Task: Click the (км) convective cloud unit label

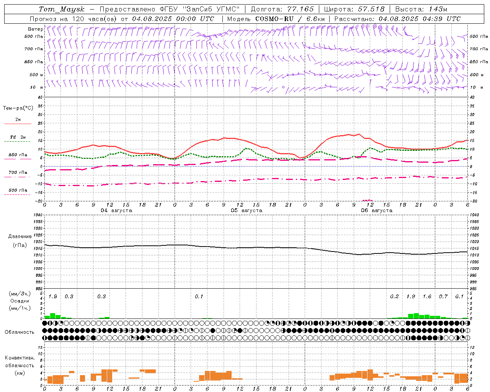Action: [x=20, y=372]
